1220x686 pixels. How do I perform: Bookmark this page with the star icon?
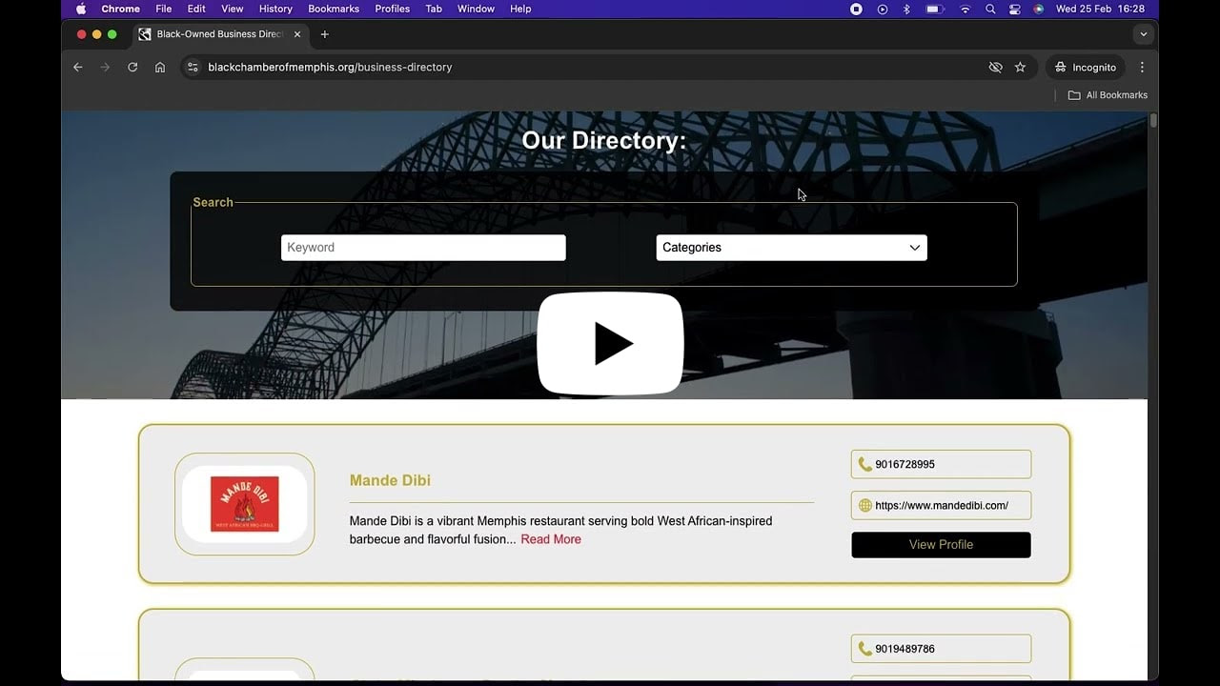(1020, 67)
